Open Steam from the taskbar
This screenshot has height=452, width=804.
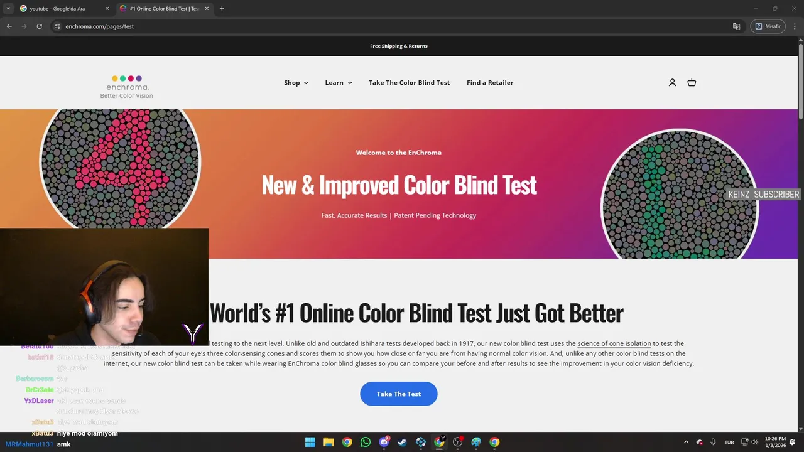coord(402,442)
